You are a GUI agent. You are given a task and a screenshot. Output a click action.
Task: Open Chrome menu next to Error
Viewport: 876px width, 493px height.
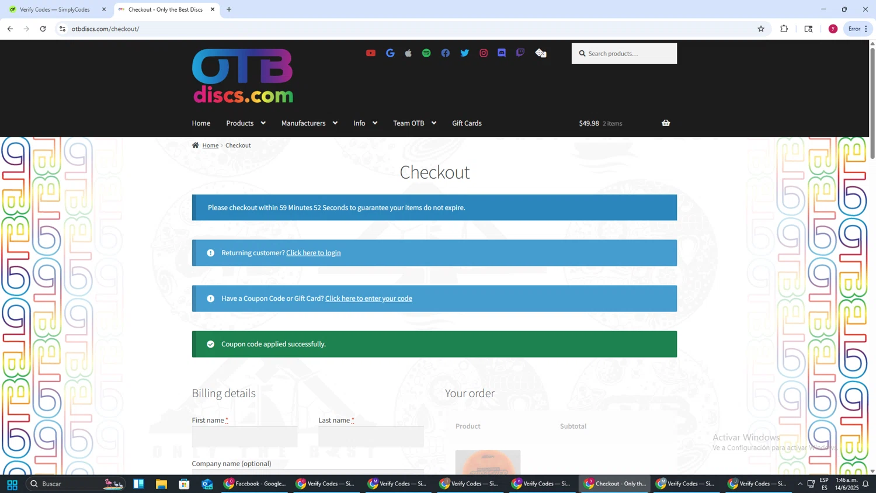(866, 29)
